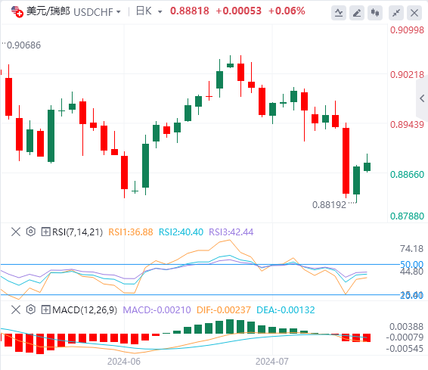Click the MACD:-0.00210 value
Viewport: 428px width, 370px height.
(x=157, y=310)
